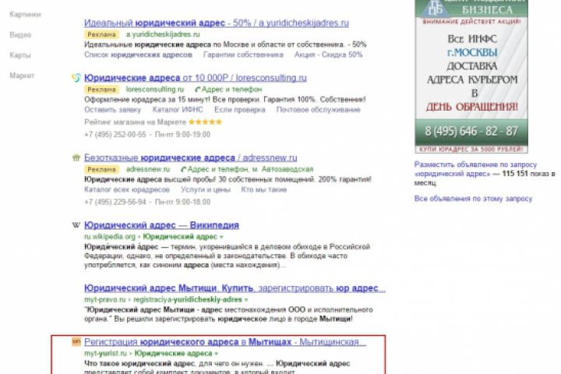Click phone number +7 (495) 229-56-94
Screen dimensions: 561x374
pos(115,203)
